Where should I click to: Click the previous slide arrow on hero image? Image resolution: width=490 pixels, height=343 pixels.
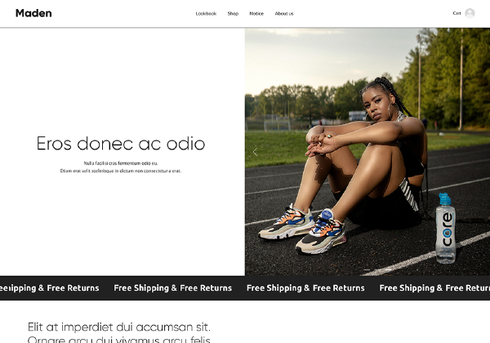point(256,152)
